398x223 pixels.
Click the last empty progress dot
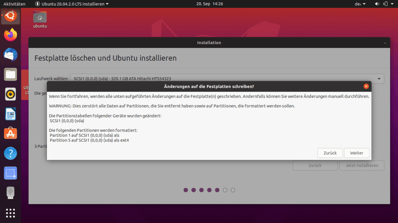233,190
